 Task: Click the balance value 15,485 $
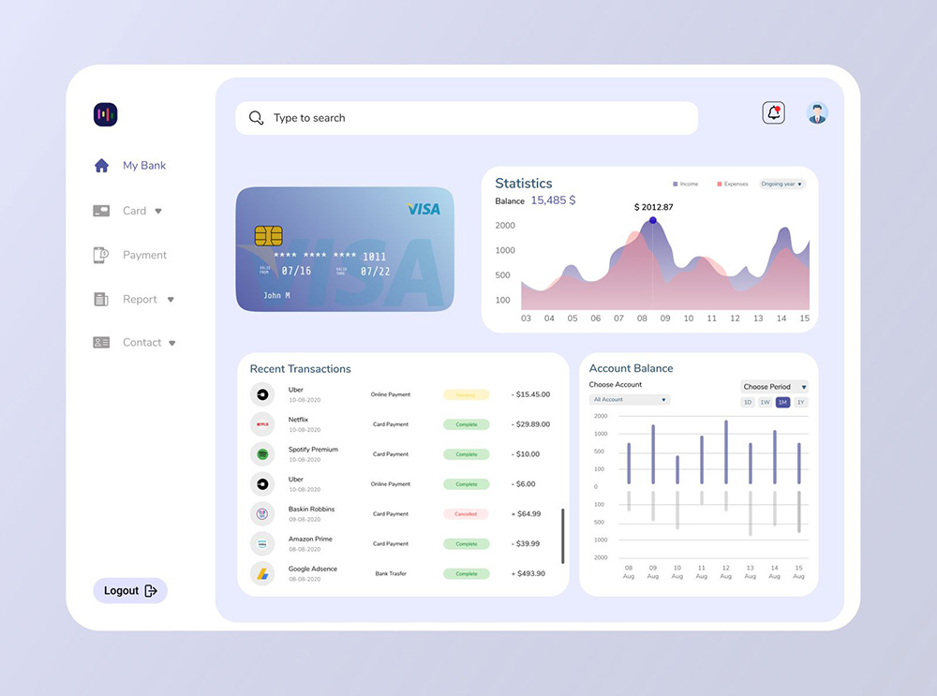pyautogui.click(x=554, y=200)
